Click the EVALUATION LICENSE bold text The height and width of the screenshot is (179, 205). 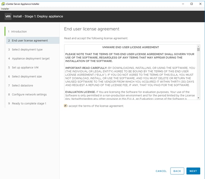point(81,92)
